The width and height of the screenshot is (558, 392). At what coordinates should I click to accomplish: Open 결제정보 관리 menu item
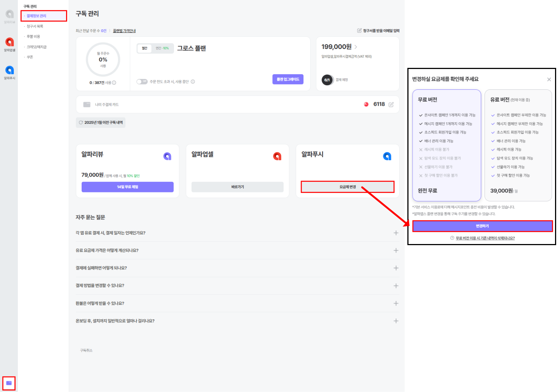[x=36, y=16]
